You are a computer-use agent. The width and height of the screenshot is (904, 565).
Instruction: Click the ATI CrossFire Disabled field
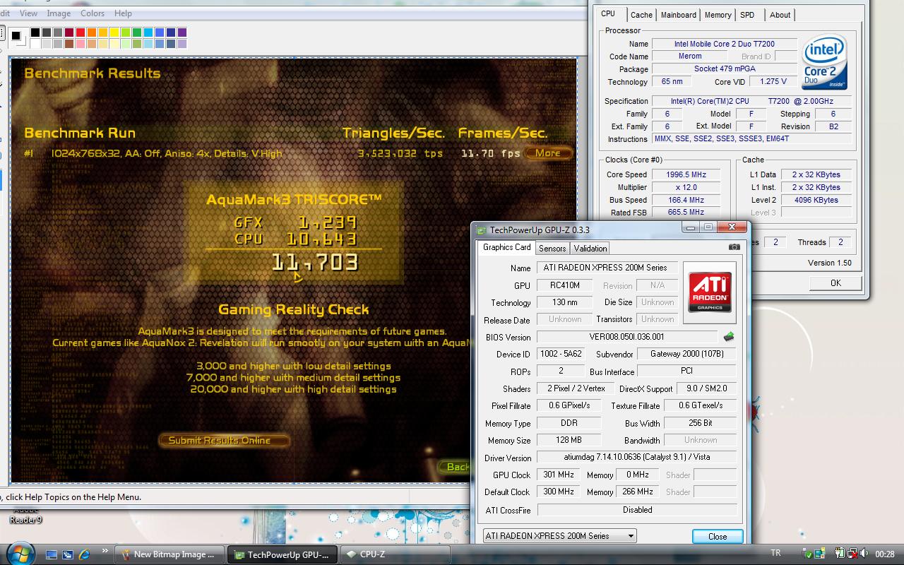click(x=637, y=509)
